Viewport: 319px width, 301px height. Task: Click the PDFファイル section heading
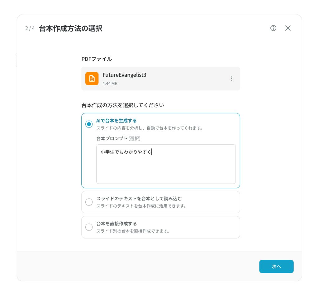(x=97, y=59)
